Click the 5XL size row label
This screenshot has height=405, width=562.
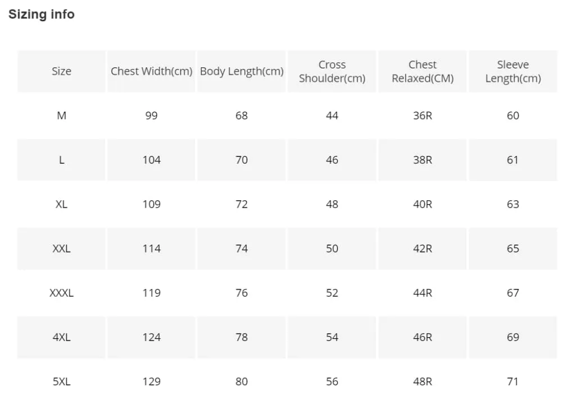tap(61, 382)
